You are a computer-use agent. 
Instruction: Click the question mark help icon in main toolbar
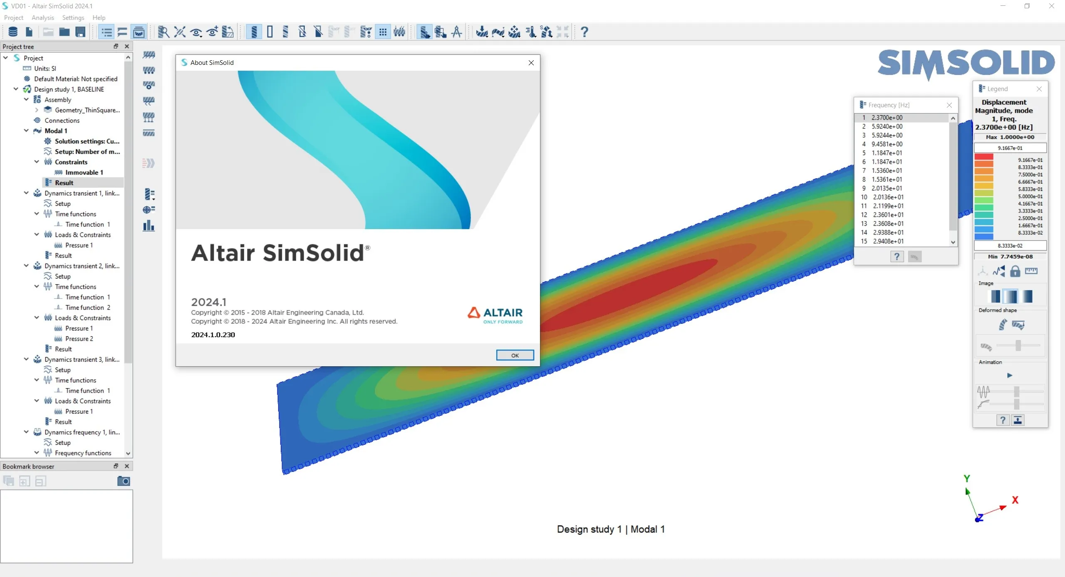tap(584, 32)
